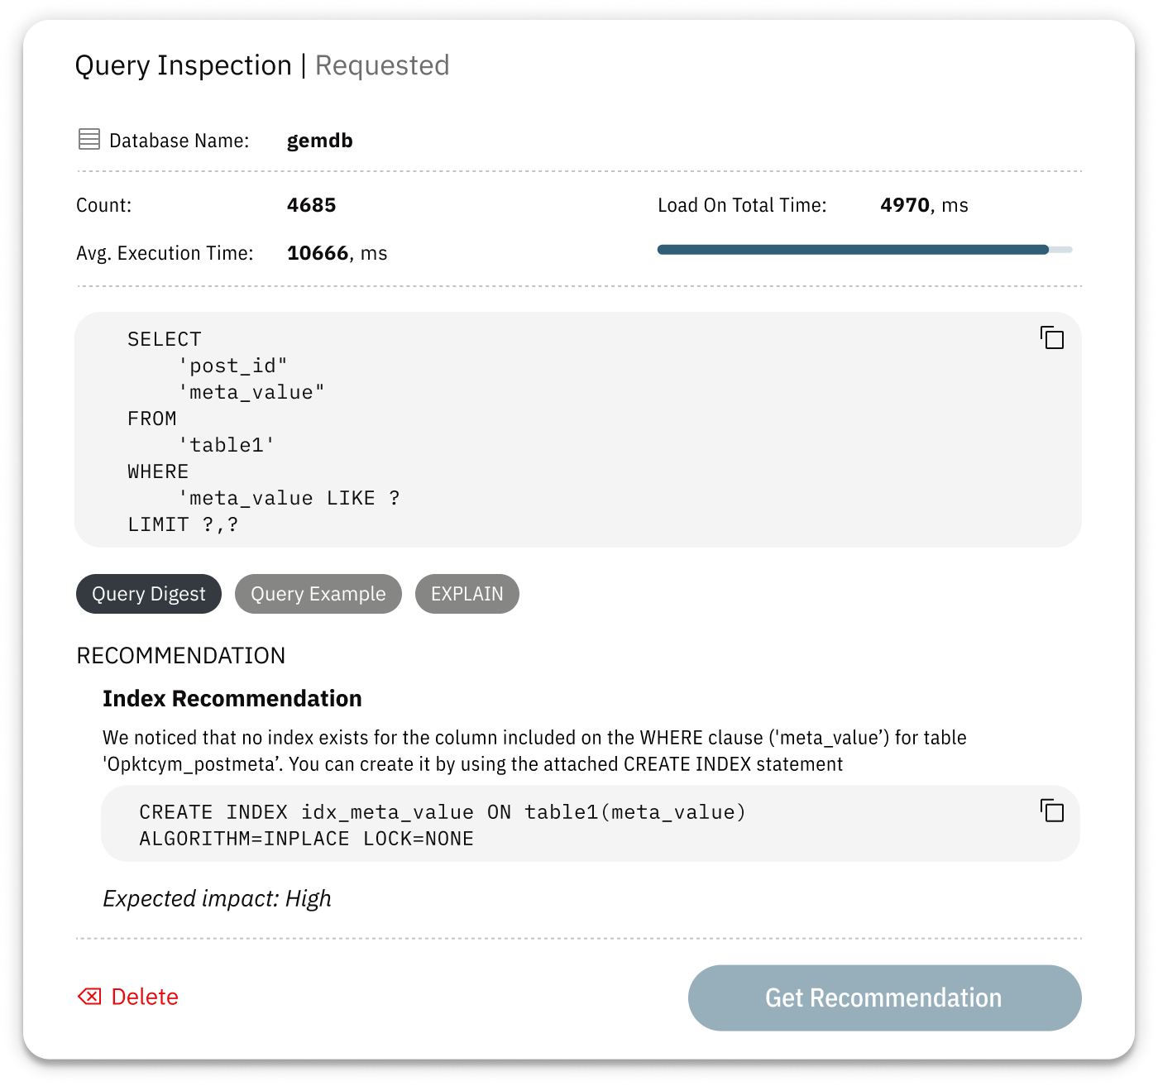This screenshot has height=1086, width=1158.
Task: Click the 'table1' line in query
Action: click(x=227, y=445)
